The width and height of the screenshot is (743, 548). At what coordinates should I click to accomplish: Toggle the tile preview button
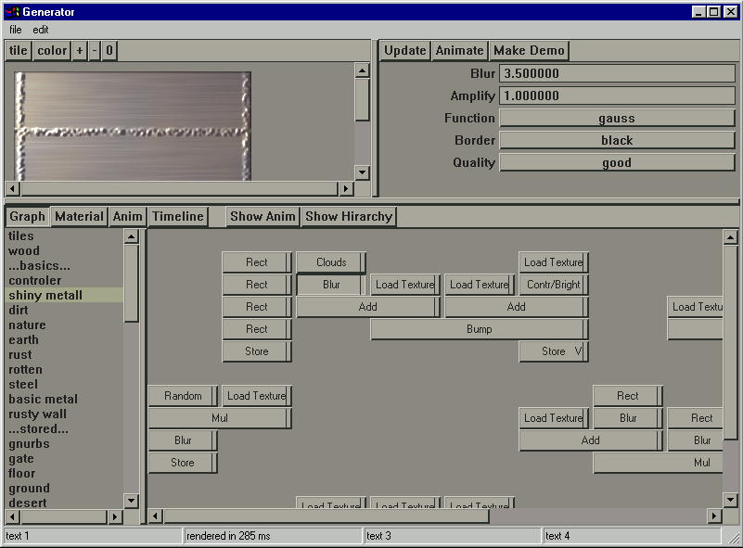(18, 51)
